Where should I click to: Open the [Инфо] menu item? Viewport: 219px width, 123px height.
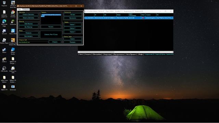pos(141,54)
